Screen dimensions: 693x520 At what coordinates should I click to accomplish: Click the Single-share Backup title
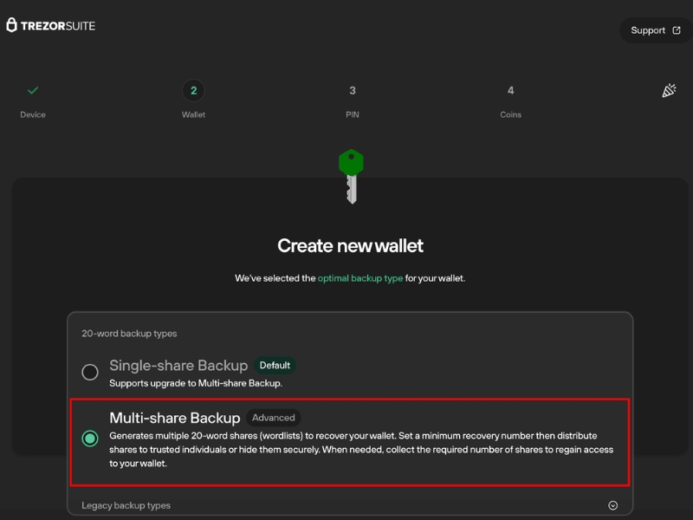pos(178,365)
